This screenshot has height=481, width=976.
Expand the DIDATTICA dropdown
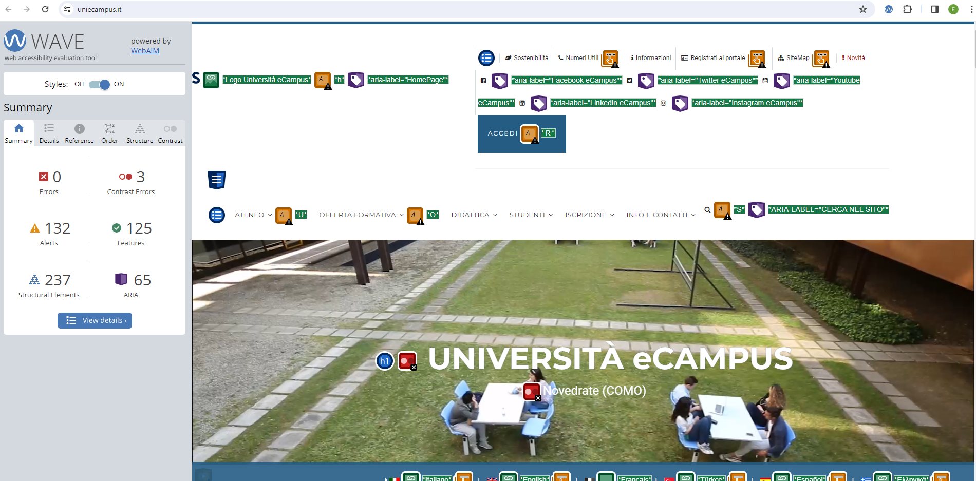click(474, 215)
